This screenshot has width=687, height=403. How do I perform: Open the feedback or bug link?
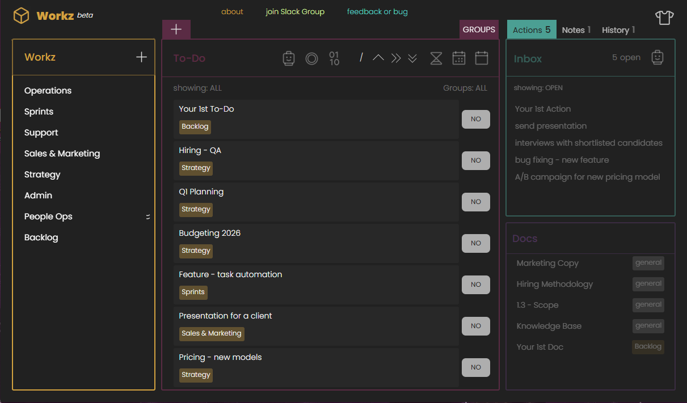[377, 11]
